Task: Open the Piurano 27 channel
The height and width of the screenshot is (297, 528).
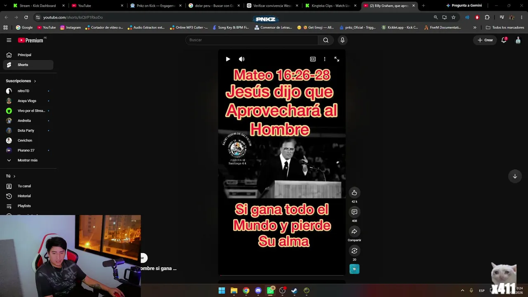Action: click(x=28, y=150)
